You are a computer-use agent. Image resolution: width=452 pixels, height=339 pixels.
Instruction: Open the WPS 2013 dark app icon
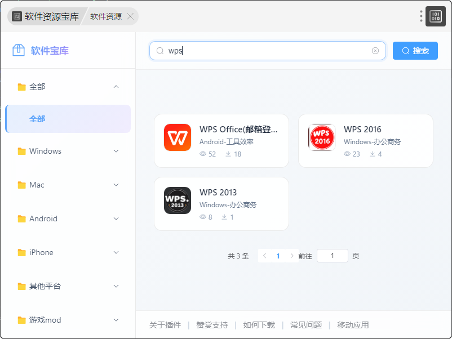coord(178,200)
